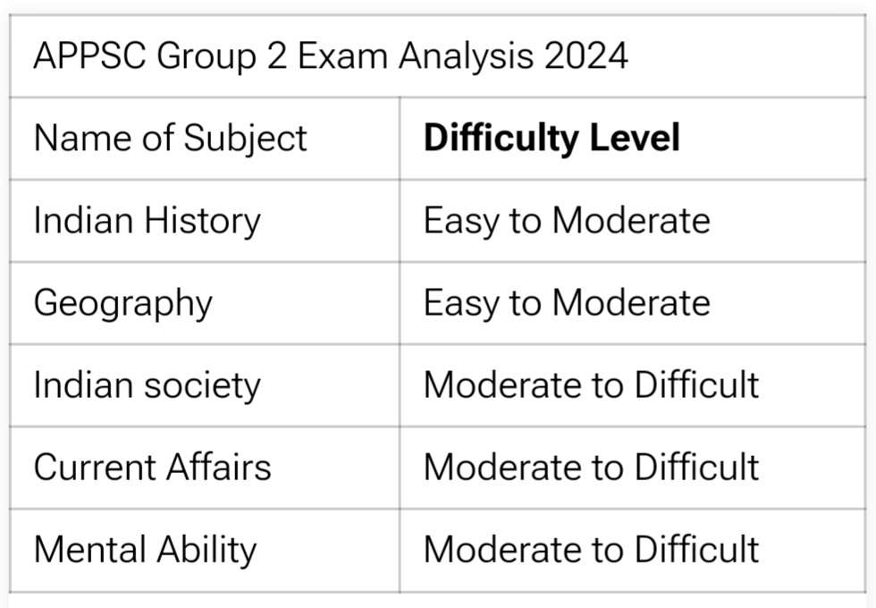The height and width of the screenshot is (608, 876).
Task: Click the word Subject in the header row
Action: point(245,139)
